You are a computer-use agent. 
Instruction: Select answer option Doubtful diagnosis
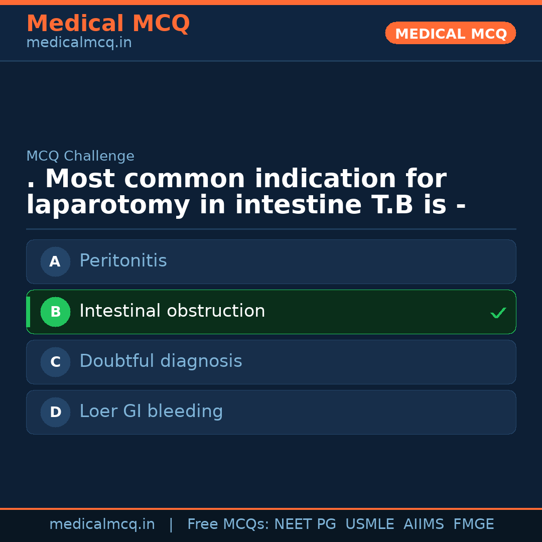point(271,362)
